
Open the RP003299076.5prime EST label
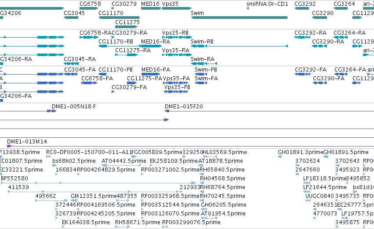coord(191,222)
